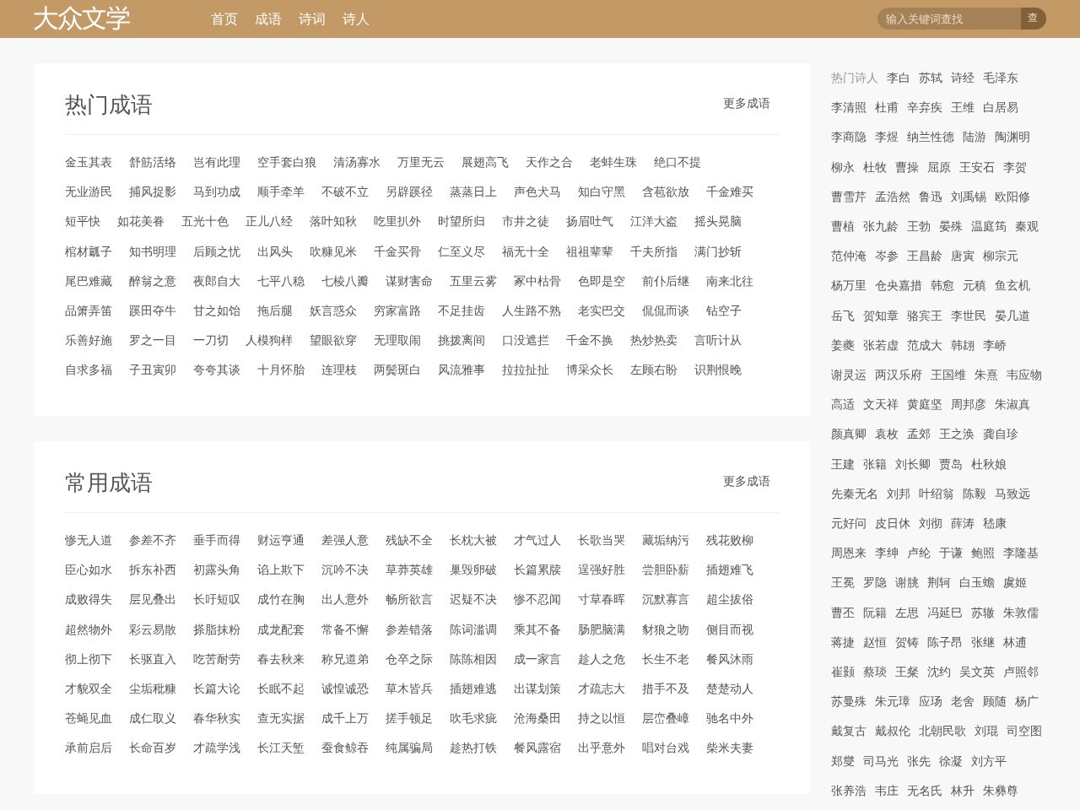The width and height of the screenshot is (1080, 810).
Task: Go to the 成语 menu item
Action: pyautogui.click(x=268, y=19)
